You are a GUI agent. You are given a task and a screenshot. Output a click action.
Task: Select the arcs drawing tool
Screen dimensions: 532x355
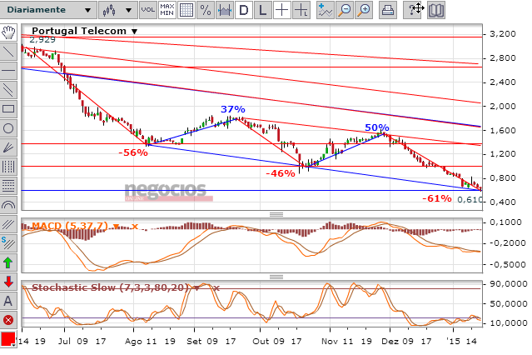click(x=8, y=205)
